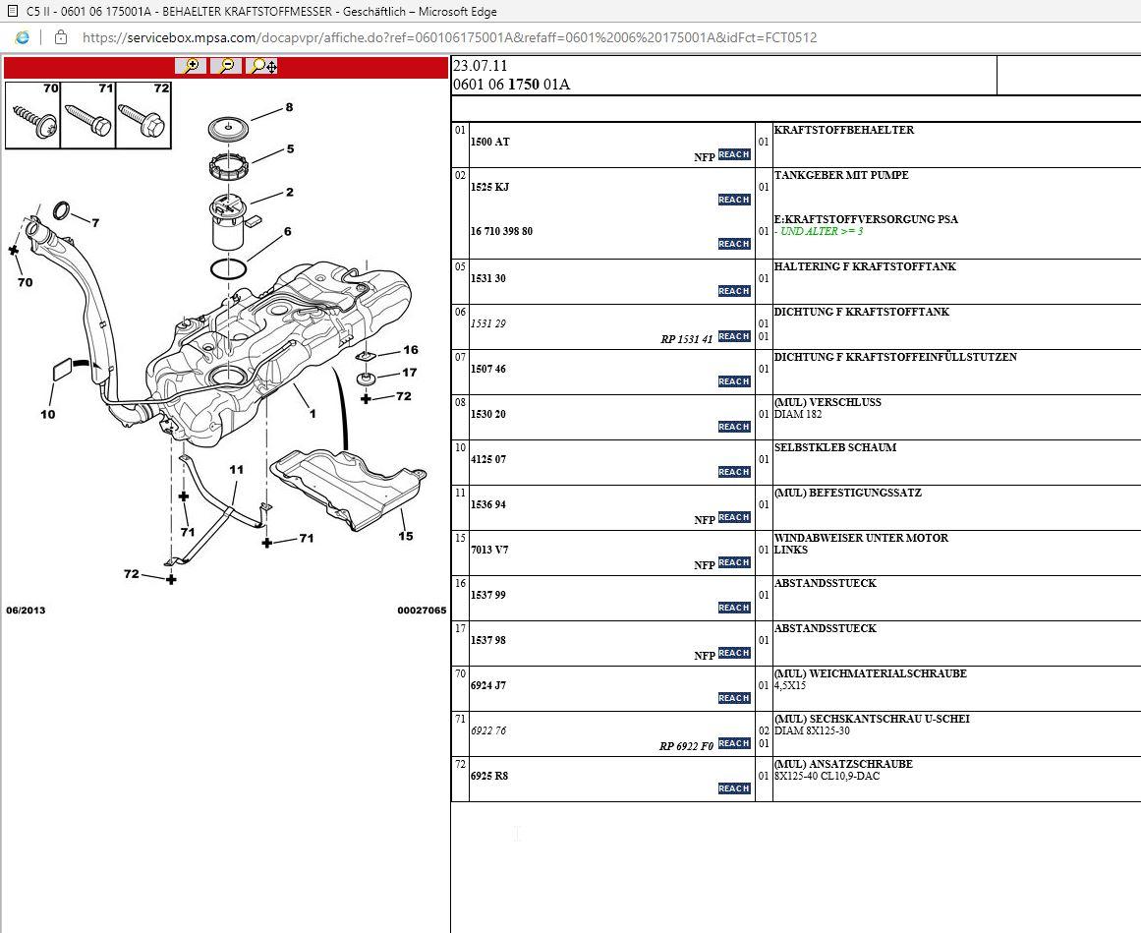Click superseded part number 1531 29
Screen dimensions: 1141x933
488,323
